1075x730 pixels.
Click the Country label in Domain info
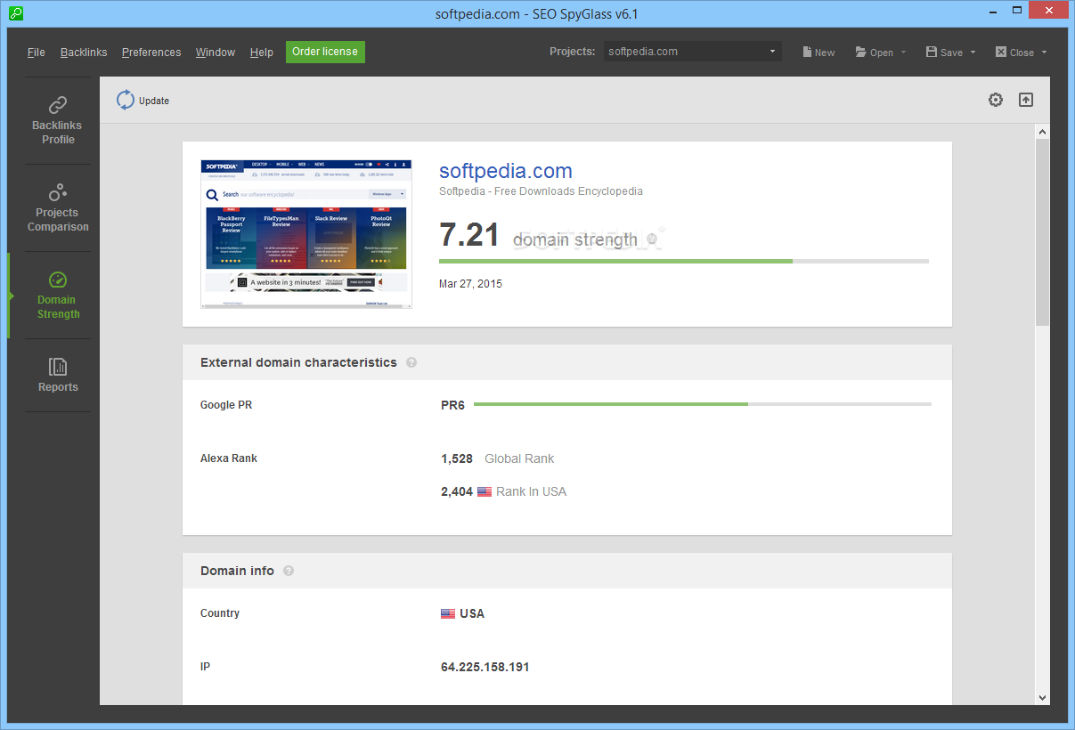pos(220,613)
